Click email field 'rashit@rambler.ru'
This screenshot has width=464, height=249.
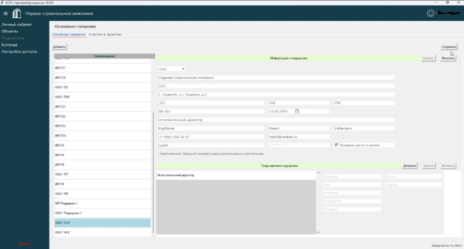click(x=299, y=137)
